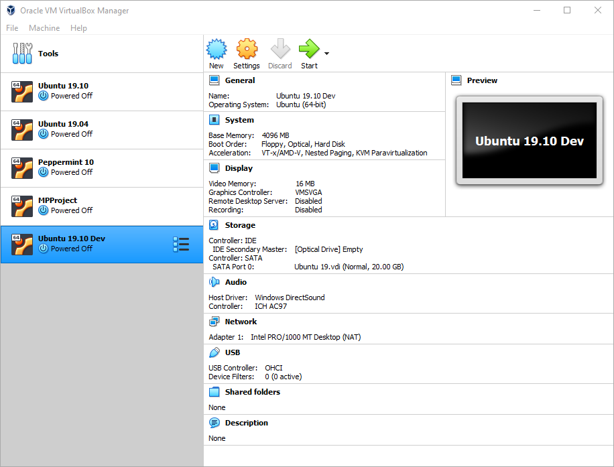614x467 pixels.
Task: Click the Intel PRO/1000 MT Desktop (NAT) adapter
Action: 306,337
